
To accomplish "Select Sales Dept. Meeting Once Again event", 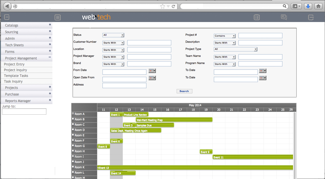I will click(x=135, y=131).
